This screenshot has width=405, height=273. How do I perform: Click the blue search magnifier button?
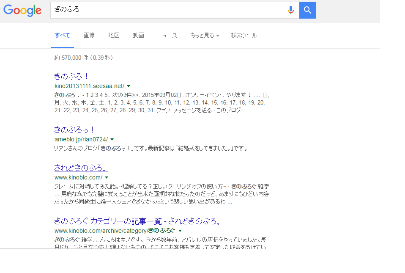[x=308, y=10]
